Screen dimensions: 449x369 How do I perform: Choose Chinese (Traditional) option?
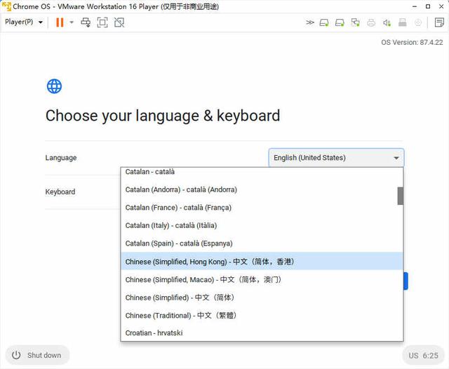tap(262, 315)
